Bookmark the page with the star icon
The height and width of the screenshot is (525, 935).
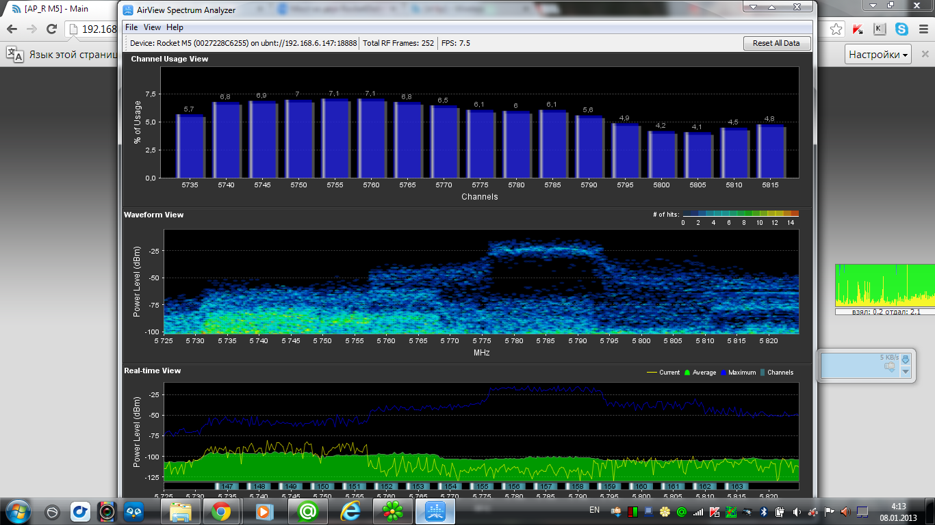tap(836, 29)
